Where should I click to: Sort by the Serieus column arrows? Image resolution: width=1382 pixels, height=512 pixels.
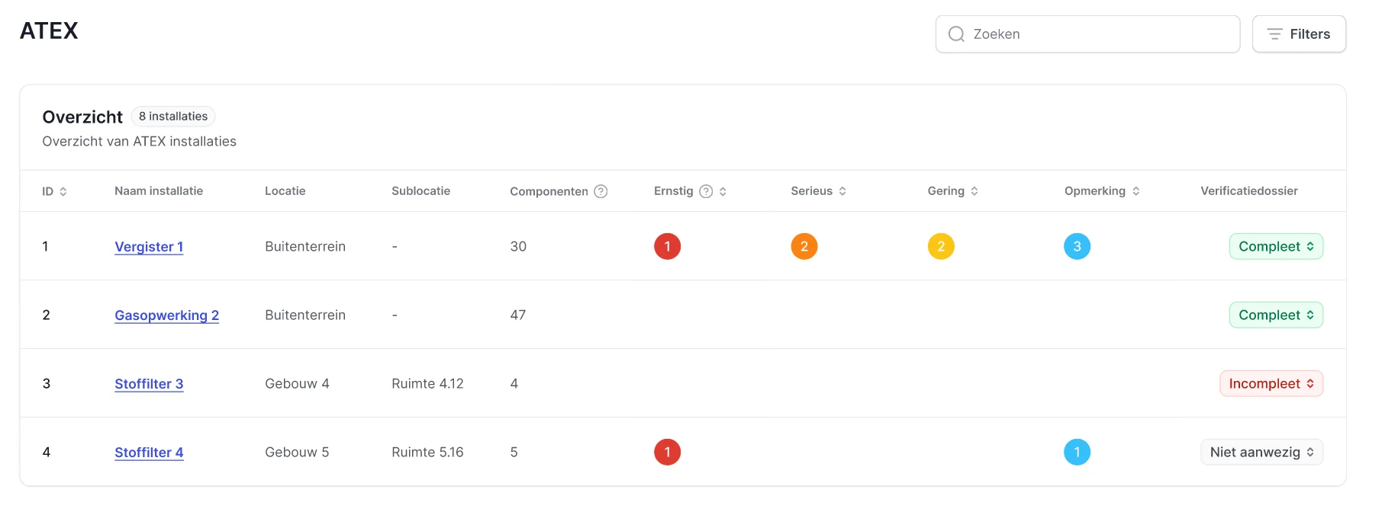(x=842, y=191)
